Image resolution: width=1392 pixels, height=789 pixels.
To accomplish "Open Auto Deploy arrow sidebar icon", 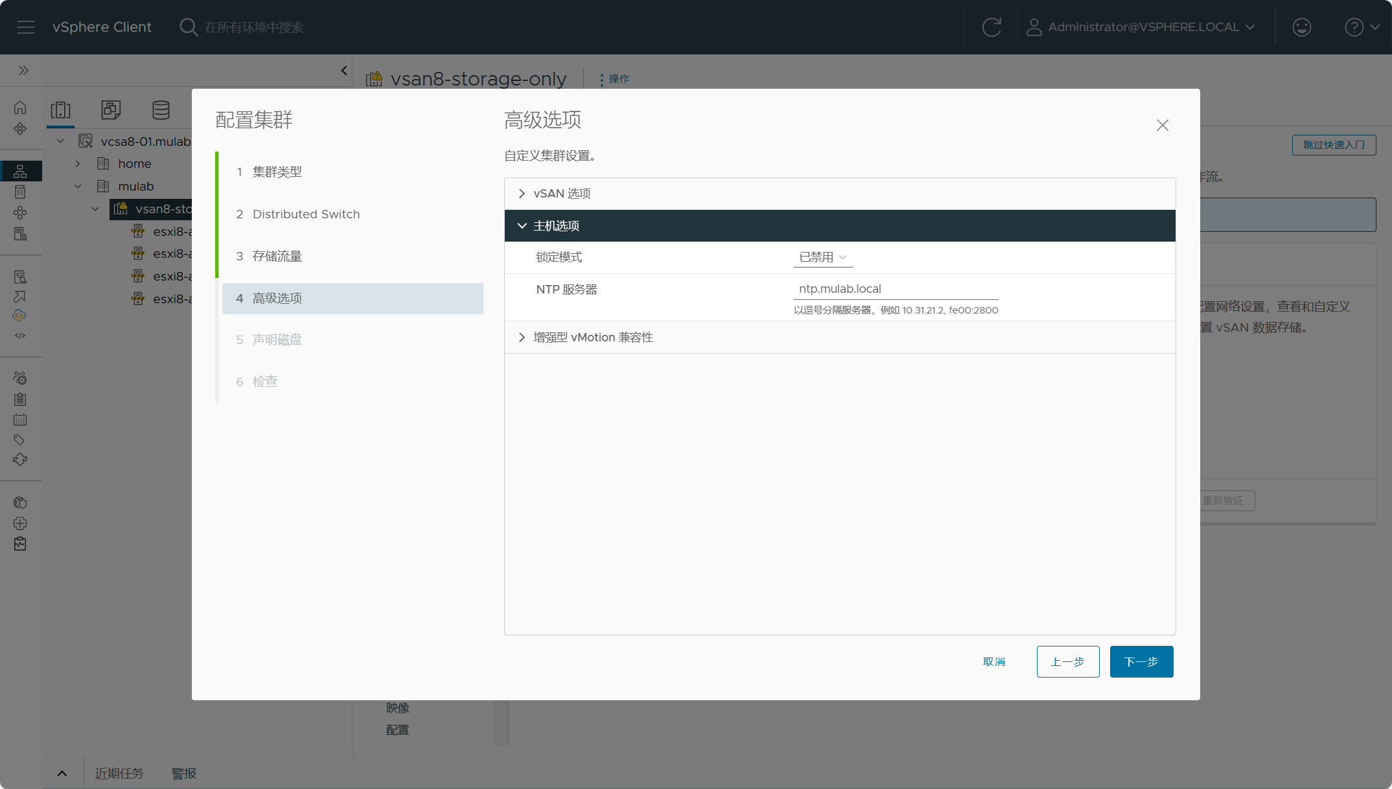I will [20, 296].
